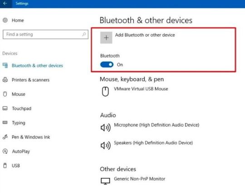Click Add Bluetooth or other device label
This screenshot has height=193, width=245.
145,35
